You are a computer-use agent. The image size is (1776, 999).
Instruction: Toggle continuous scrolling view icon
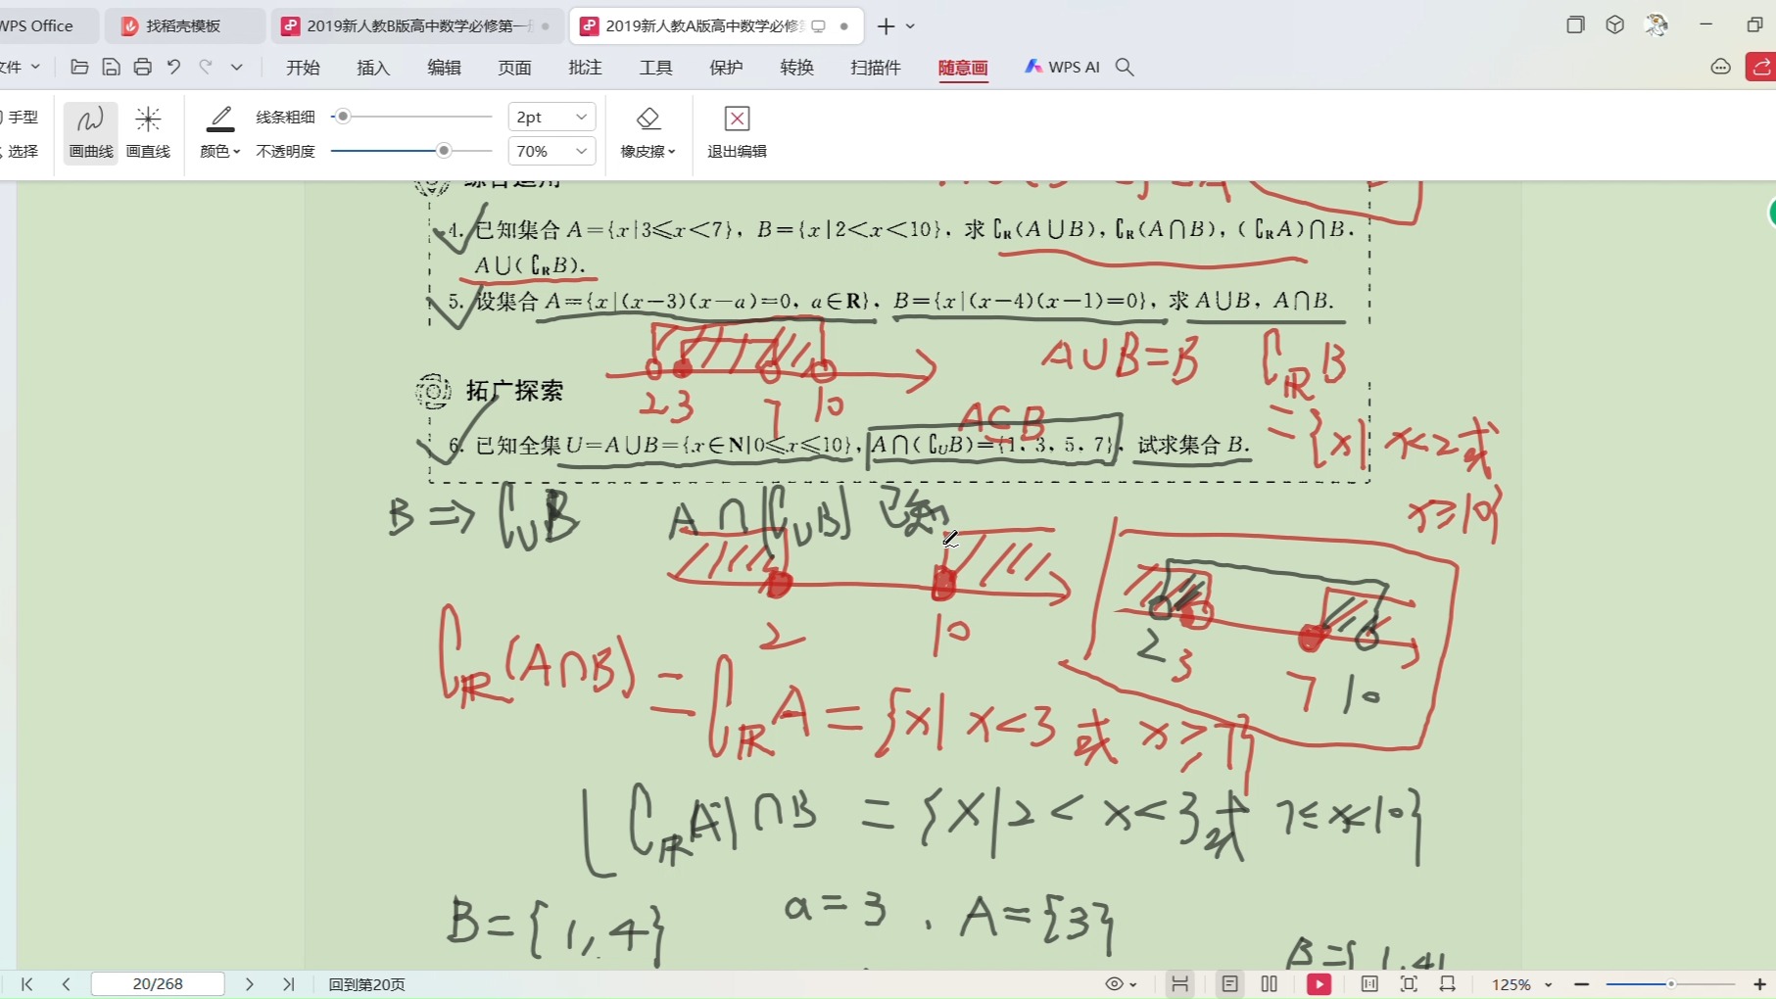click(1179, 984)
